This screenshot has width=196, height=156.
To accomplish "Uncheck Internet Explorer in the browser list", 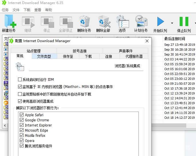I will click(22, 125).
